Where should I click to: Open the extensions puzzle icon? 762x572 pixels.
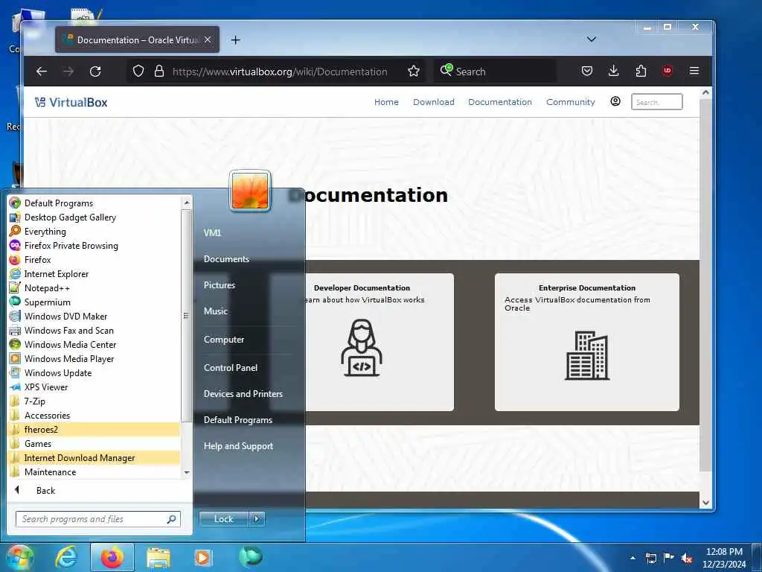point(641,71)
